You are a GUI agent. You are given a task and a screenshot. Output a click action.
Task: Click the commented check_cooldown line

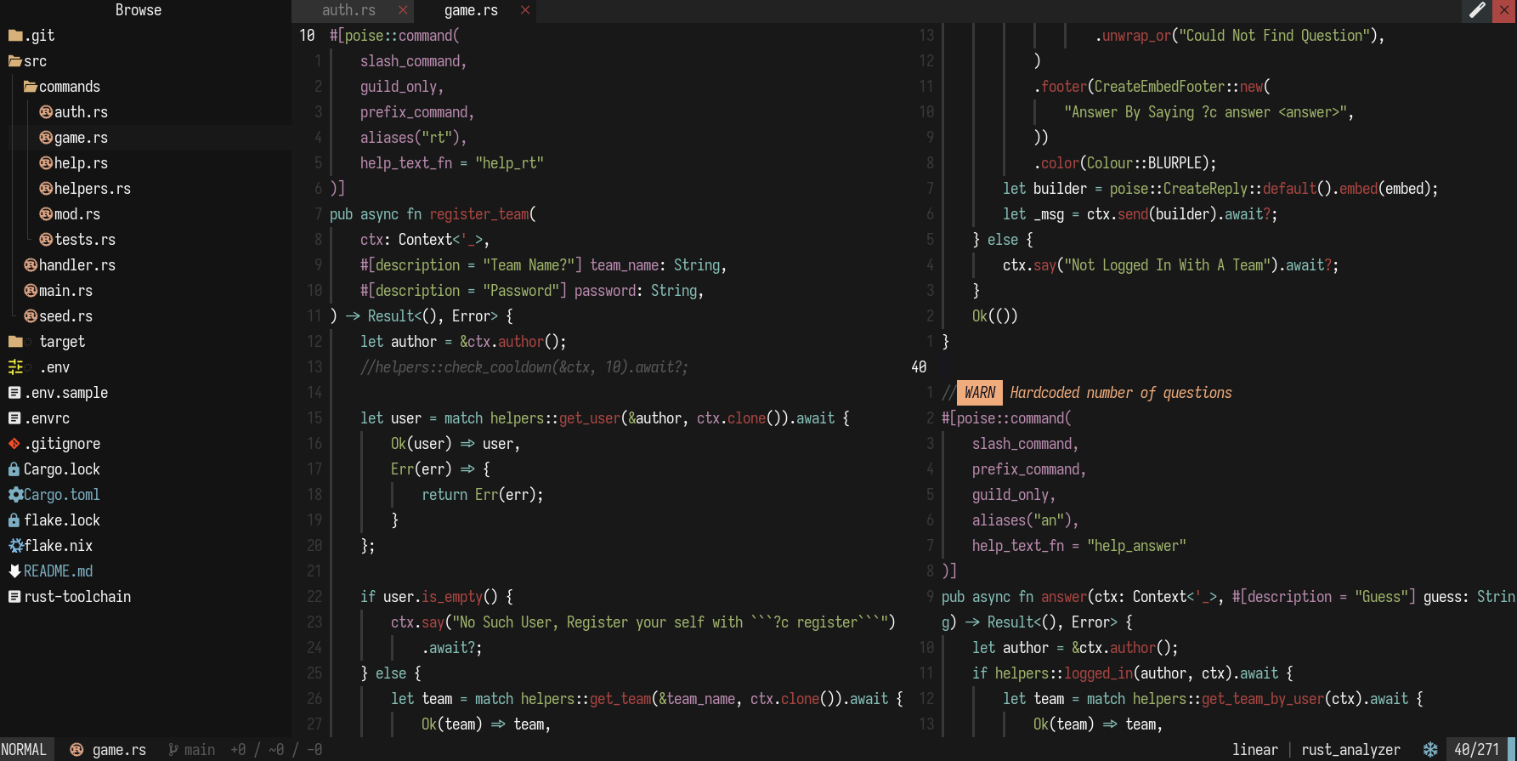pyautogui.click(x=524, y=367)
